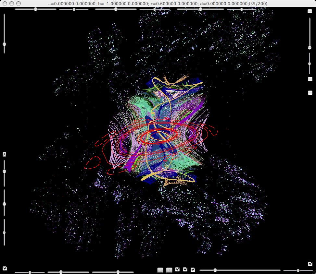Click the knob of the third bottom-left horizontal slider

point(118,272)
